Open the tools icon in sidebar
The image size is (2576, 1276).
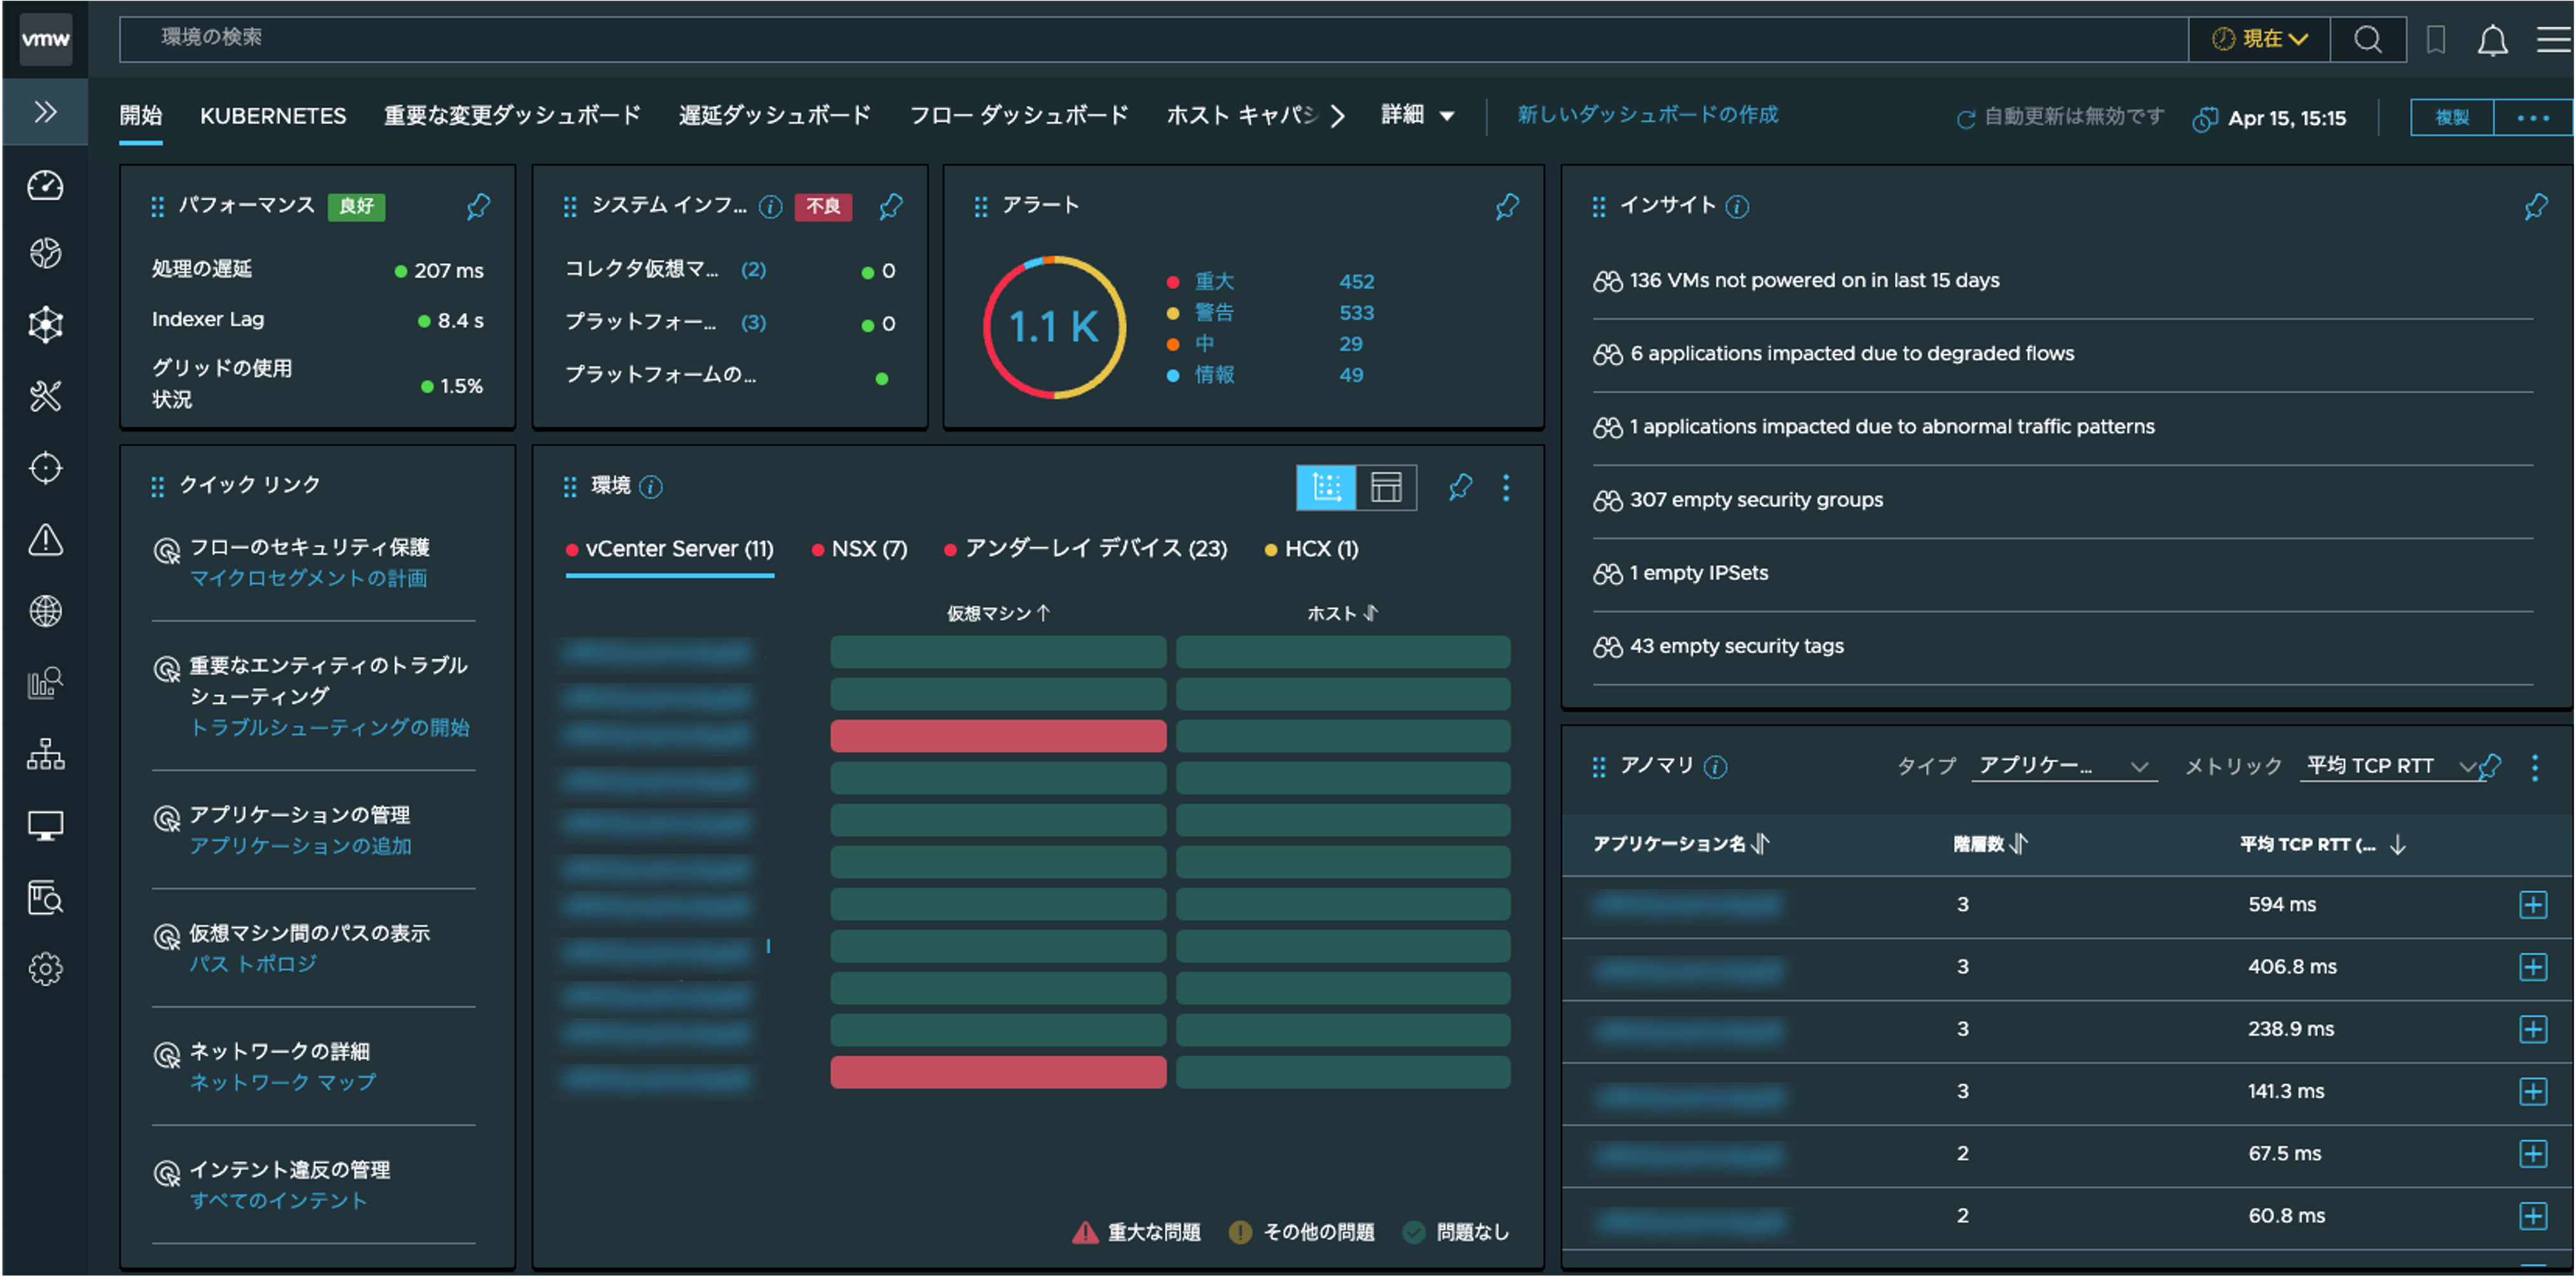[45, 396]
